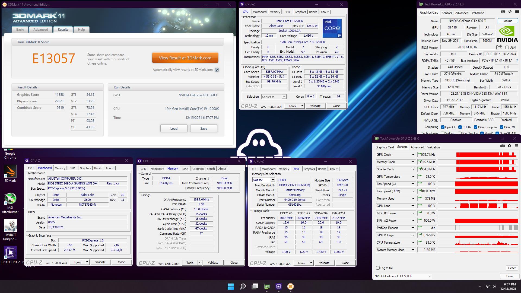The image size is (521, 293).
Task: Open the HWBOT Unigine desktop icon
Action: 10,230
